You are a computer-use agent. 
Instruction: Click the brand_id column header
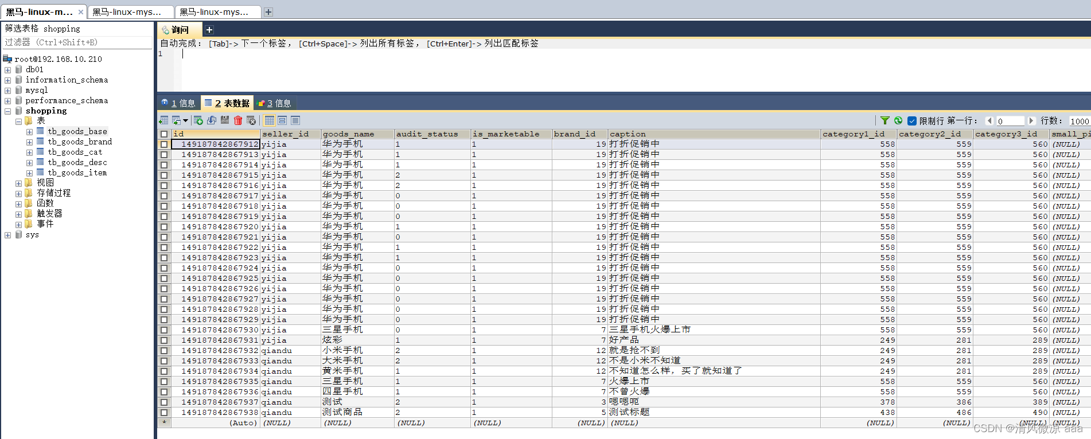pos(580,134)
